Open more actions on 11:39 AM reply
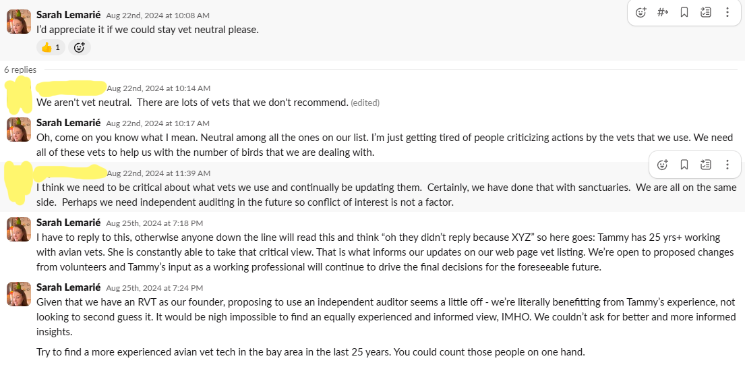This screenshot has height=369, width=745. (727, 165)
